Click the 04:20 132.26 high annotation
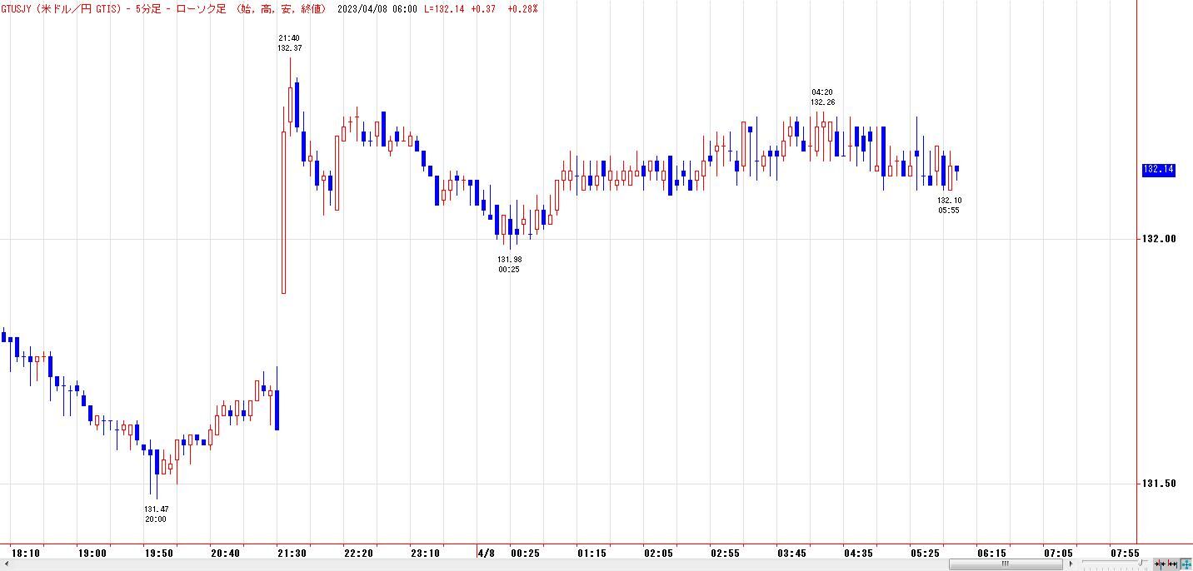1193x571 pixels. (822, 97)
